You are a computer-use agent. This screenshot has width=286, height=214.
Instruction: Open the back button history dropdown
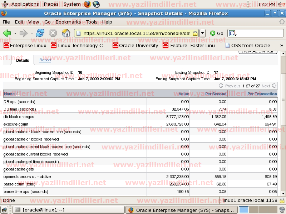click(x=15, y=33)
